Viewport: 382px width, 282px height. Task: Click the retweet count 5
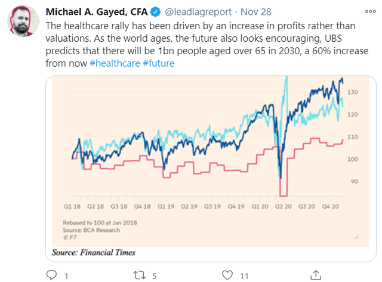pyautogui.click(x=154, y=276)
